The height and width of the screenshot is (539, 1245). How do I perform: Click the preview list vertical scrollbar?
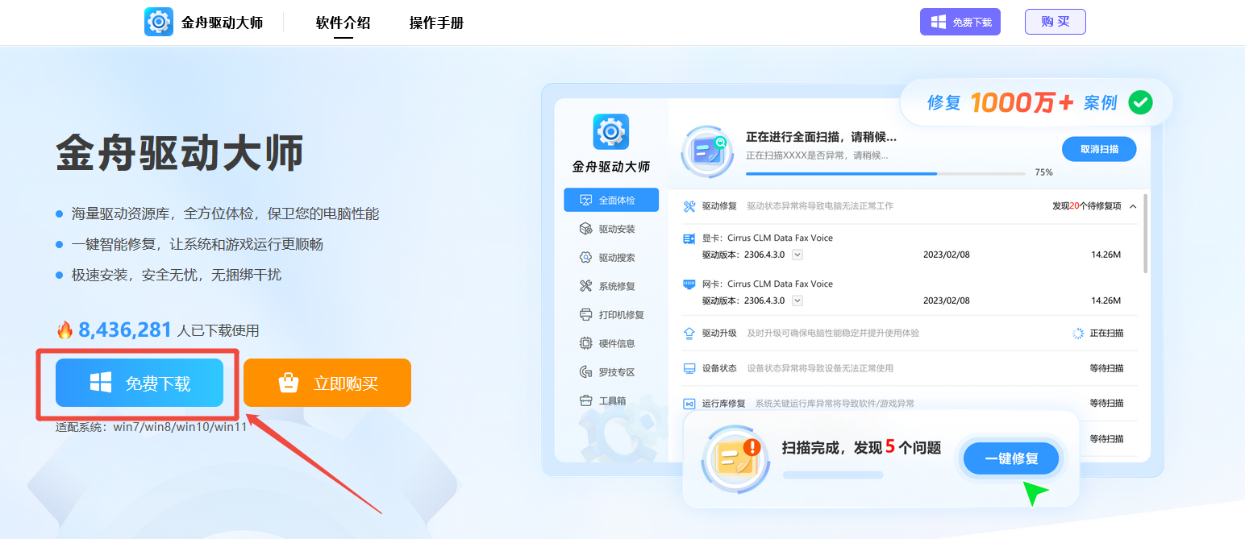(1145, 234)
